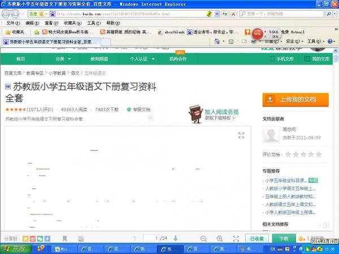Open the about:blank favorites bar link

tap(171, 32)
